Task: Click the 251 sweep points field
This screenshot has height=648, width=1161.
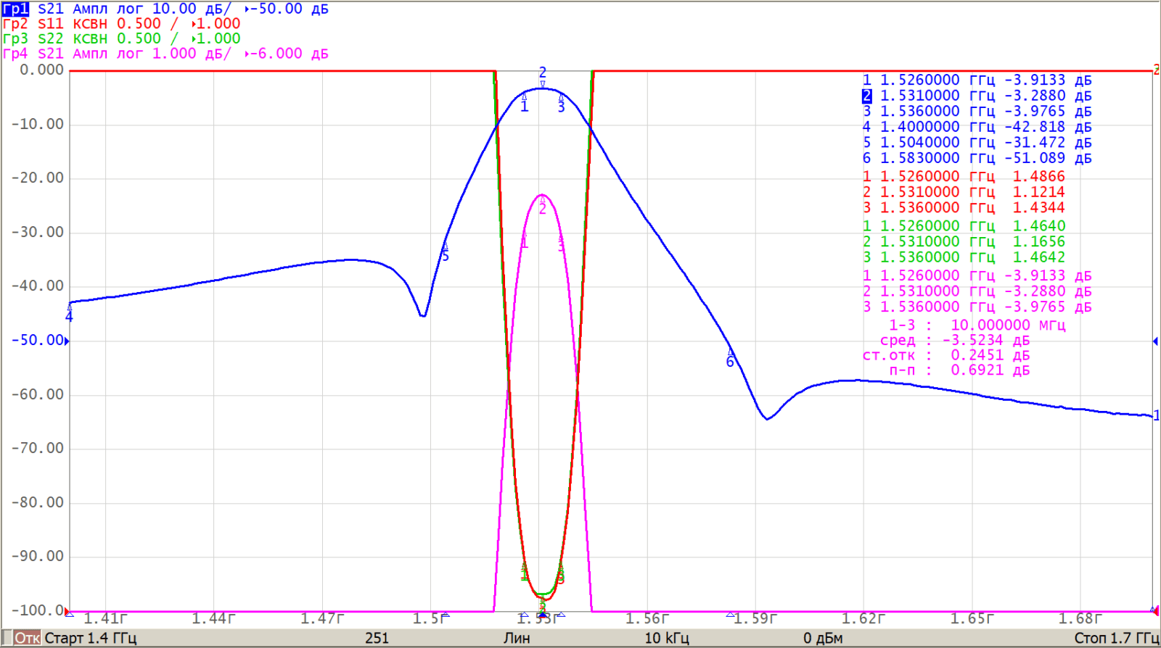Action: pyautogui.click(x=377, y=639)
